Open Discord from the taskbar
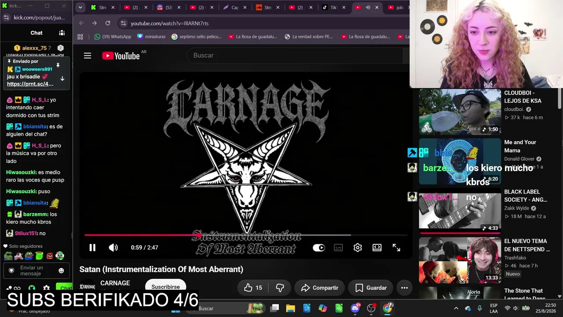The image size is (563, 317). coord(355,308)
